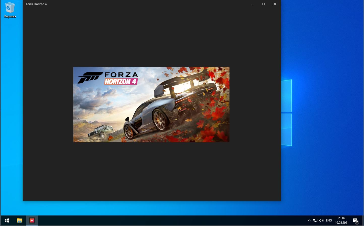The width and height of the screenshot is (364, 226).
Task: Click the Windows logo on desktop wallpaper
Action: coord(287,113)
